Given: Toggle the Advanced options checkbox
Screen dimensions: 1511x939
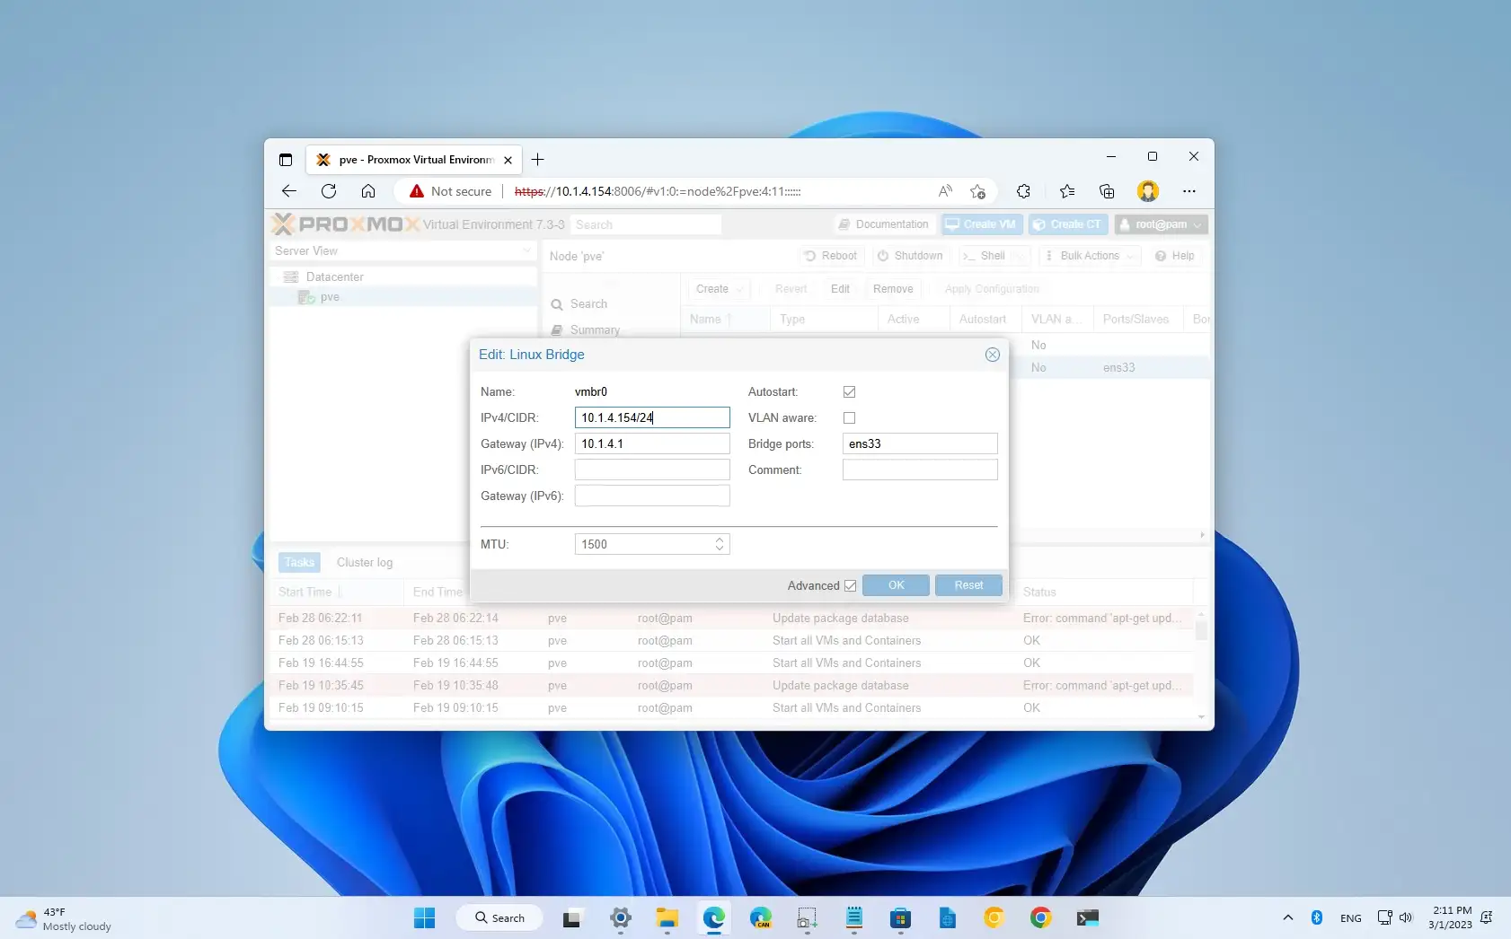Looking at the screenshot, I should click(850, 585).
